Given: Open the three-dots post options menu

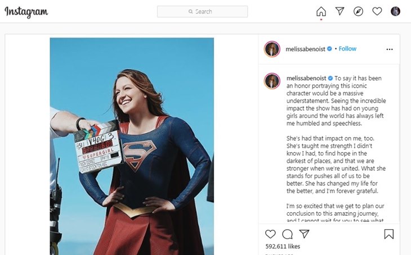Looking at the screenshot, I should pyautogui.click(x=390, y=49).
